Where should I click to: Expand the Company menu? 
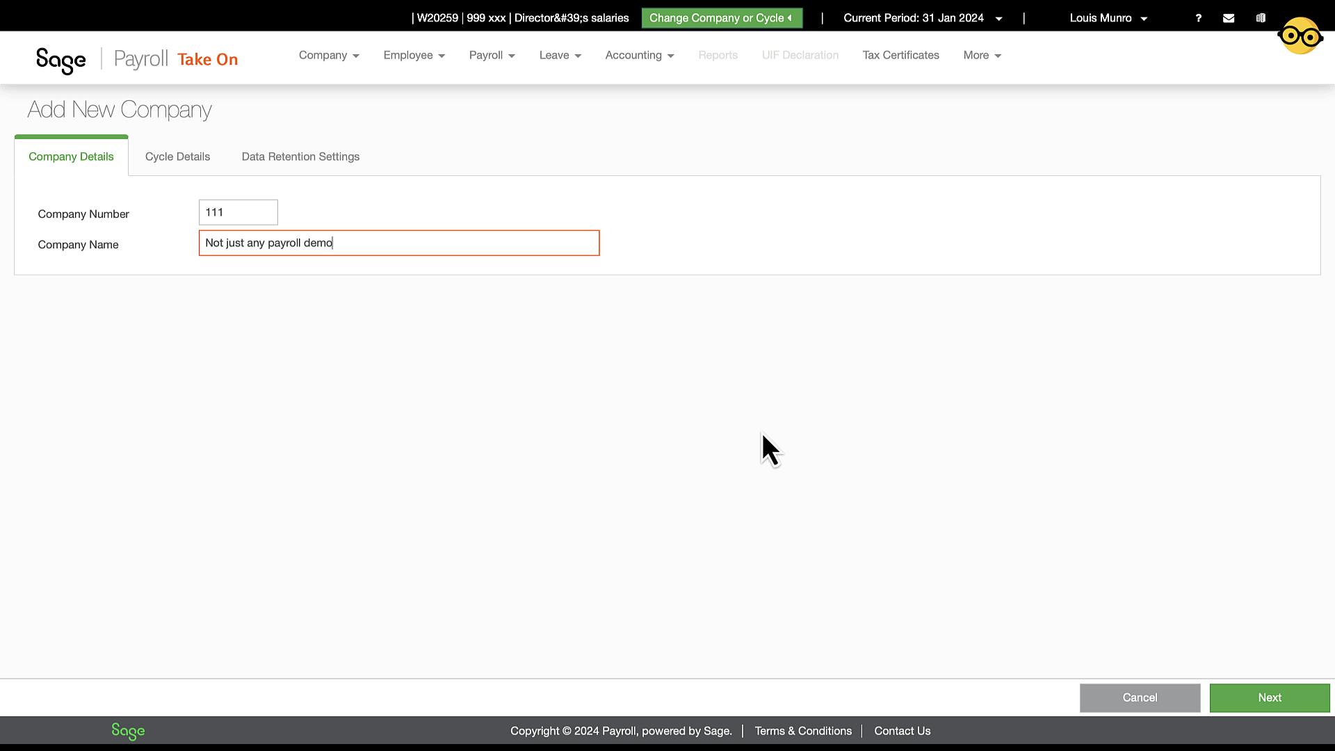pos(329,56)
